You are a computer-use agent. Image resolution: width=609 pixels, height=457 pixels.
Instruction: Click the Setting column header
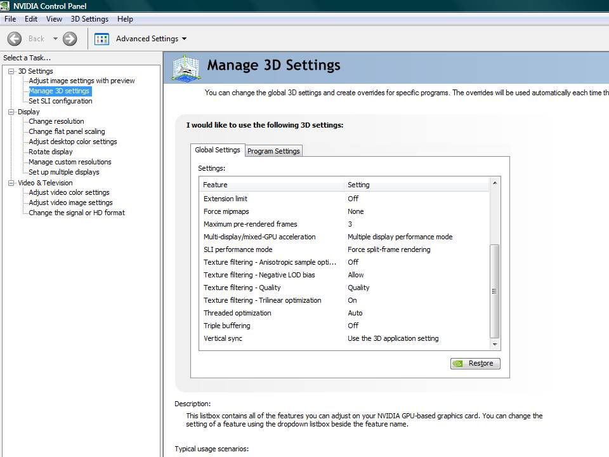pos(417,185)
